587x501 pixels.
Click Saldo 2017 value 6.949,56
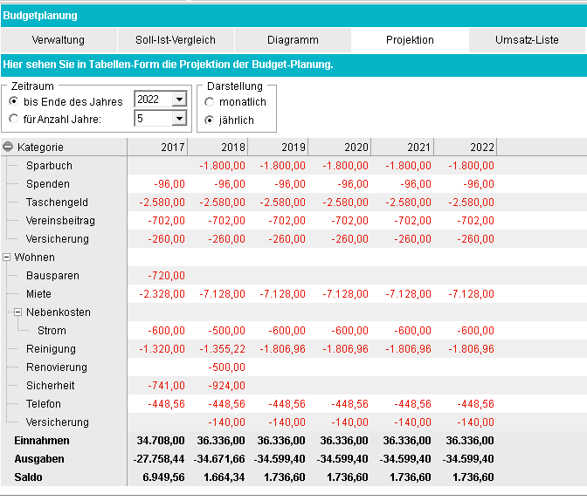(163, 477)
